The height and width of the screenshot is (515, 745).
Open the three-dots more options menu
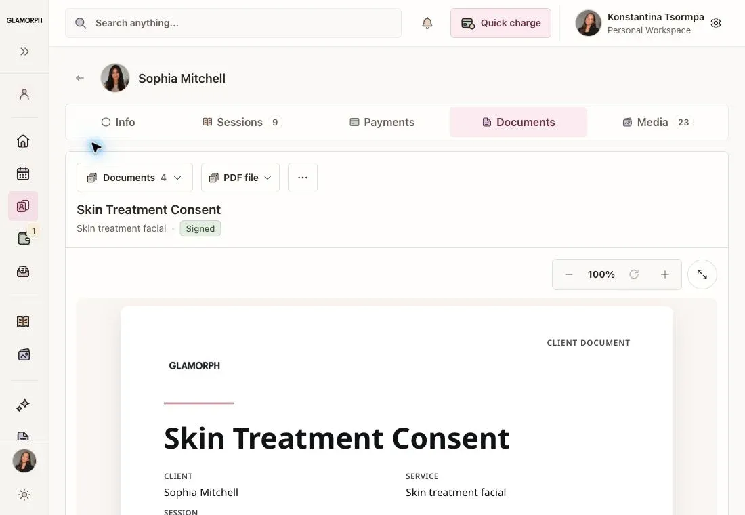303,178
